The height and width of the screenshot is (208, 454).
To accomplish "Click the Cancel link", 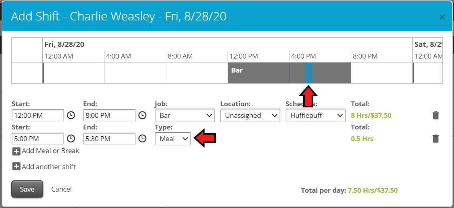I will pos(61,189).
